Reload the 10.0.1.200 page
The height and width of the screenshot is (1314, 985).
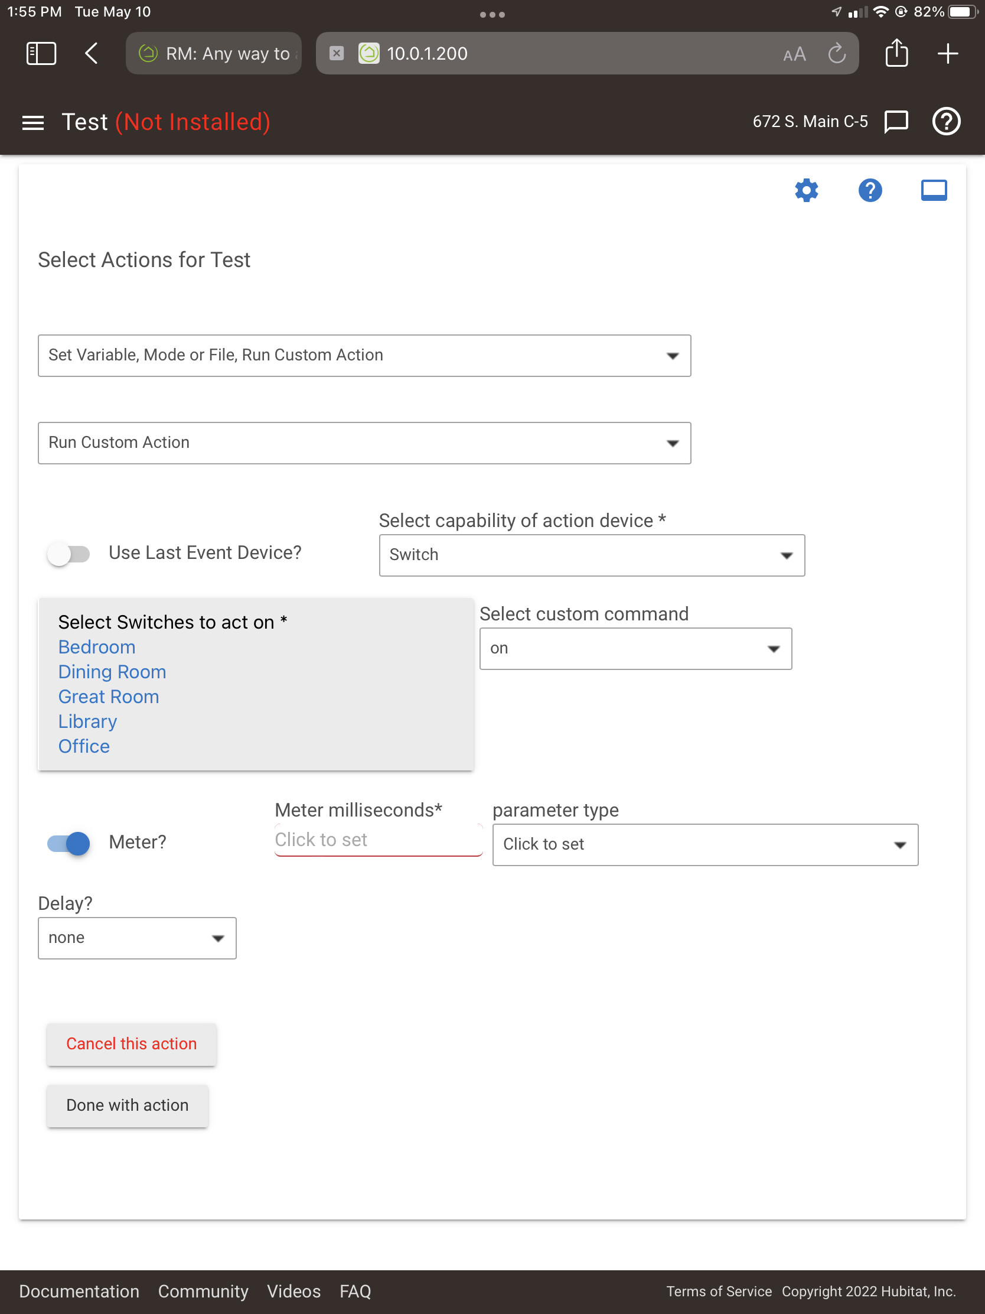coord(837,53)
